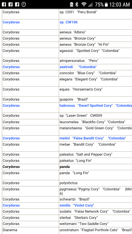
Task: Select the bold panda table entry
Action: tap(65, 167)
